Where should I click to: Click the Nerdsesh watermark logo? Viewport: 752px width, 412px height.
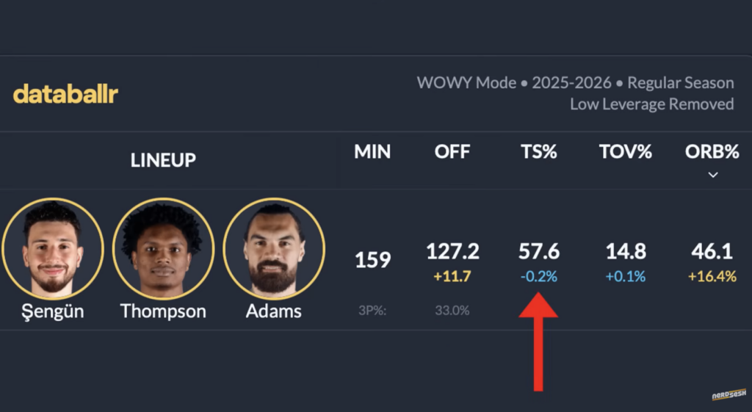pos(728,395)
